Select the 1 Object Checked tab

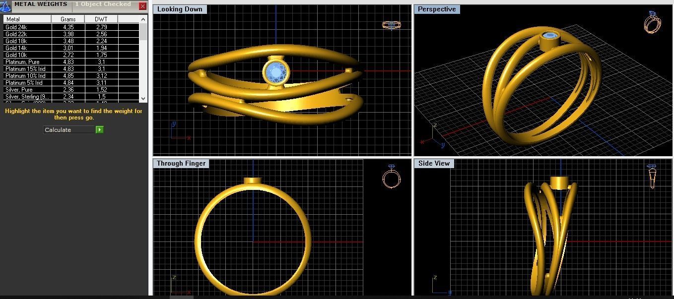coord(103,4)
